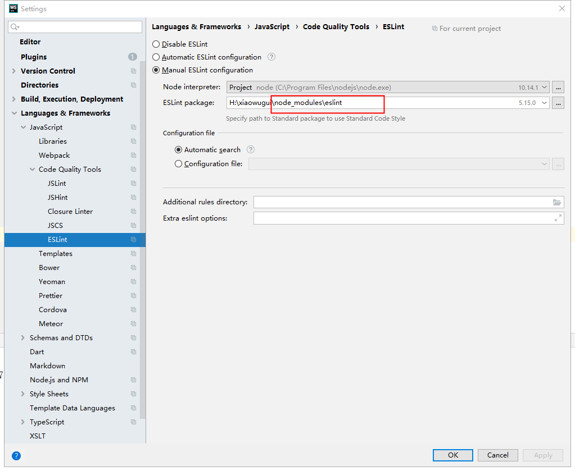This screenshot has height=471, width=575.
Task: Click the project-level icon next to TypeScript
Action: (133, 422)
